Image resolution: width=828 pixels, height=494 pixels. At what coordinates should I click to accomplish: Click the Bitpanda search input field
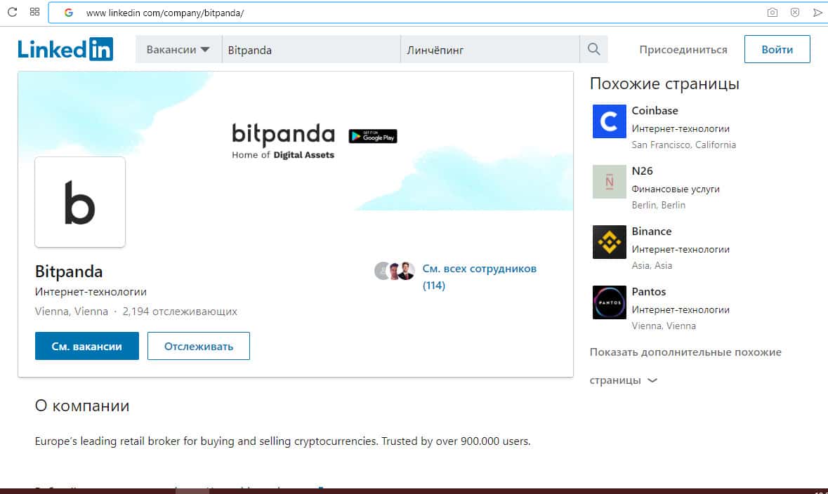click(x=311, y=49)
